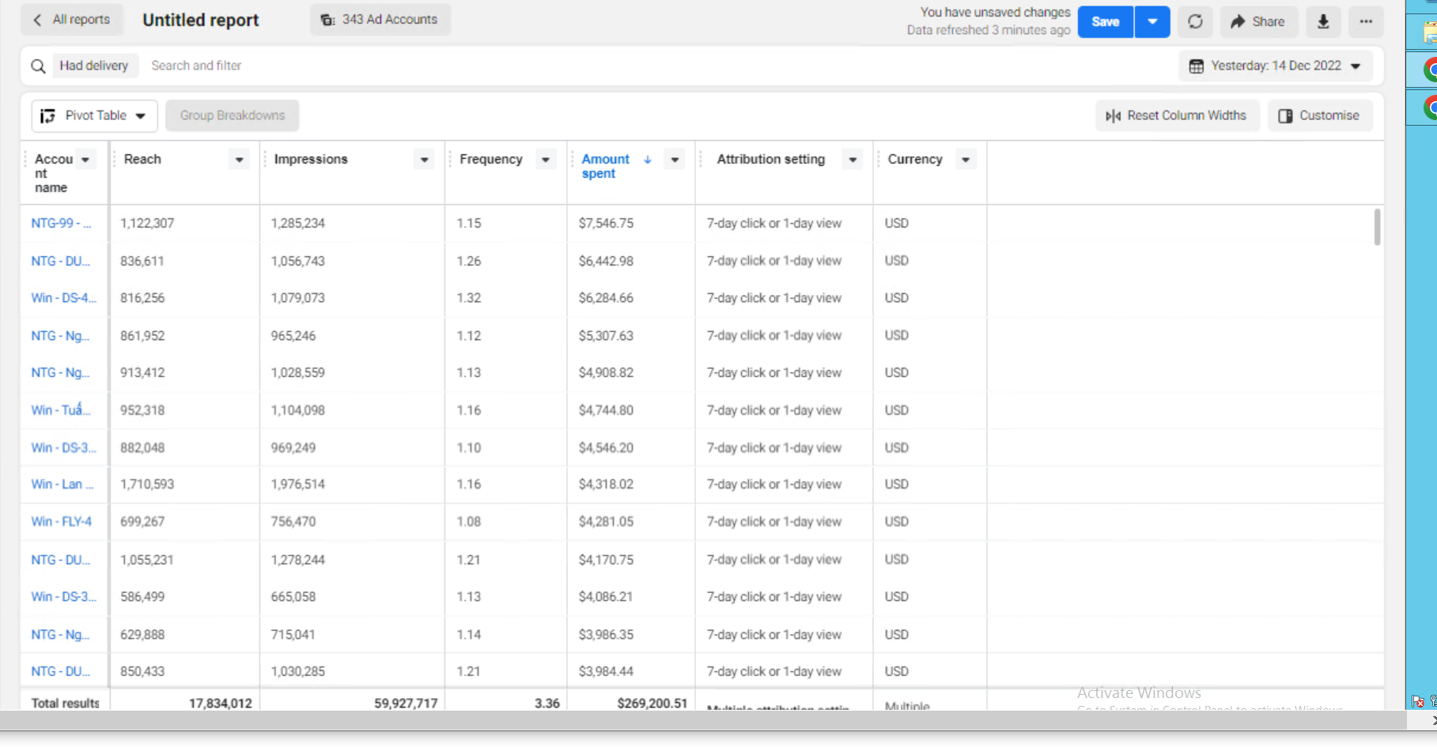Click the search magnifier icon
Screen dimensions: 1437x747
click(x=38, y=66)
